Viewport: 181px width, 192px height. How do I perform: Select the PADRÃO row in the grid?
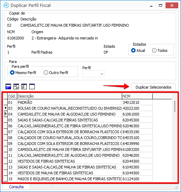78,102
